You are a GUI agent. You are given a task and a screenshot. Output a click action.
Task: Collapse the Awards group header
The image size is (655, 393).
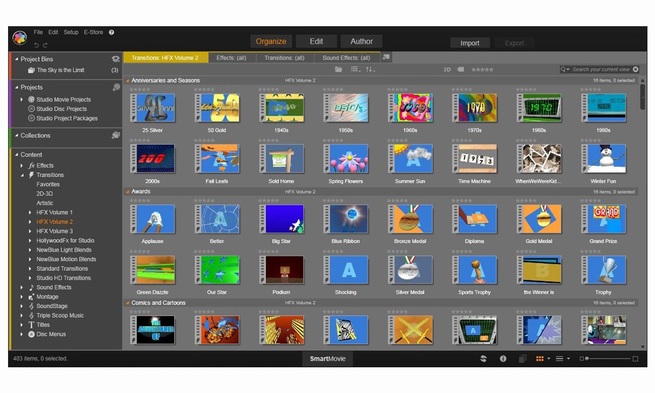point(127,192)
